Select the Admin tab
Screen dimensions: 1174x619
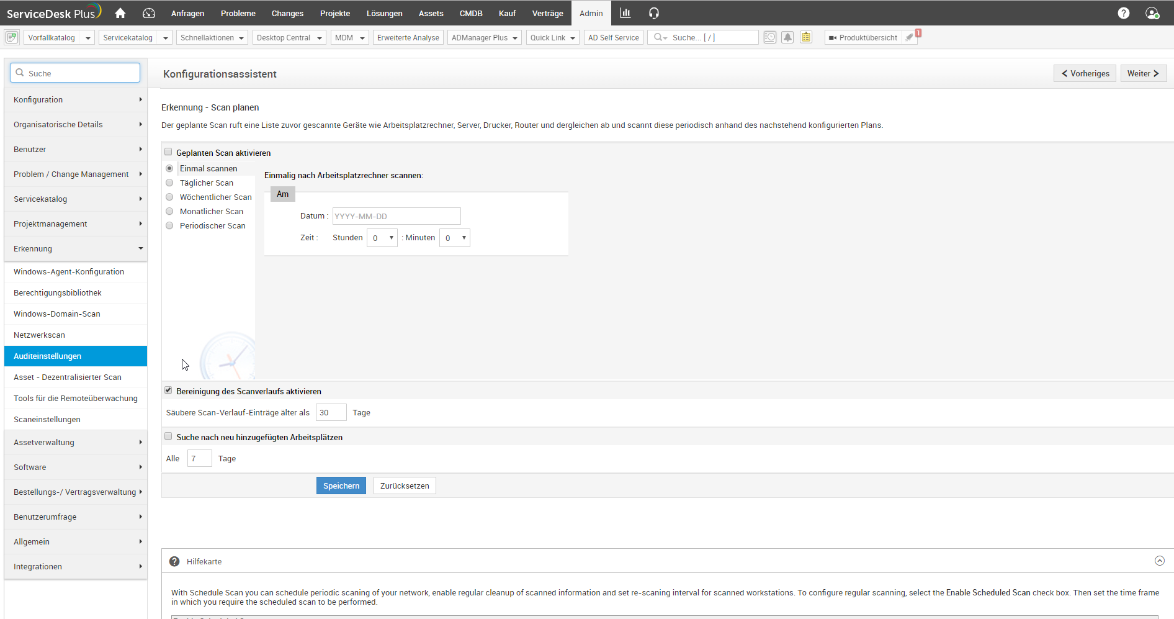(x=591, y=13)
